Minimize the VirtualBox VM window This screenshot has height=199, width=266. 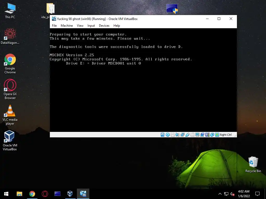[207, 19]
